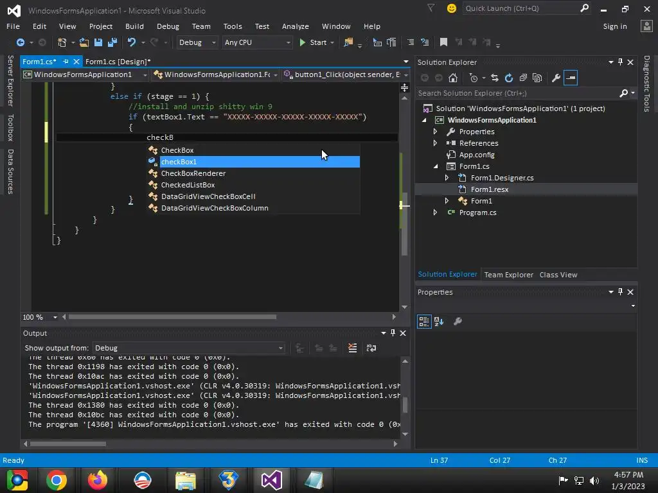
Task: Open Firefox from the taskbar
Action: [98, 480]
